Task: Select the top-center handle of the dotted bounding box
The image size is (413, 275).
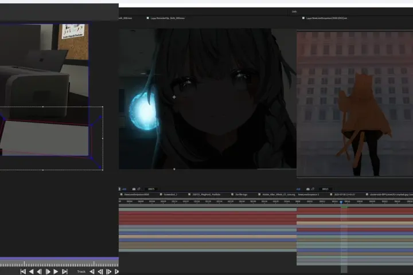Action: point(43,107)
